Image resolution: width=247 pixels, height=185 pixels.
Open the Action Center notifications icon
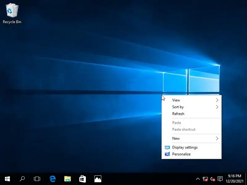click(x=220, y=179)
